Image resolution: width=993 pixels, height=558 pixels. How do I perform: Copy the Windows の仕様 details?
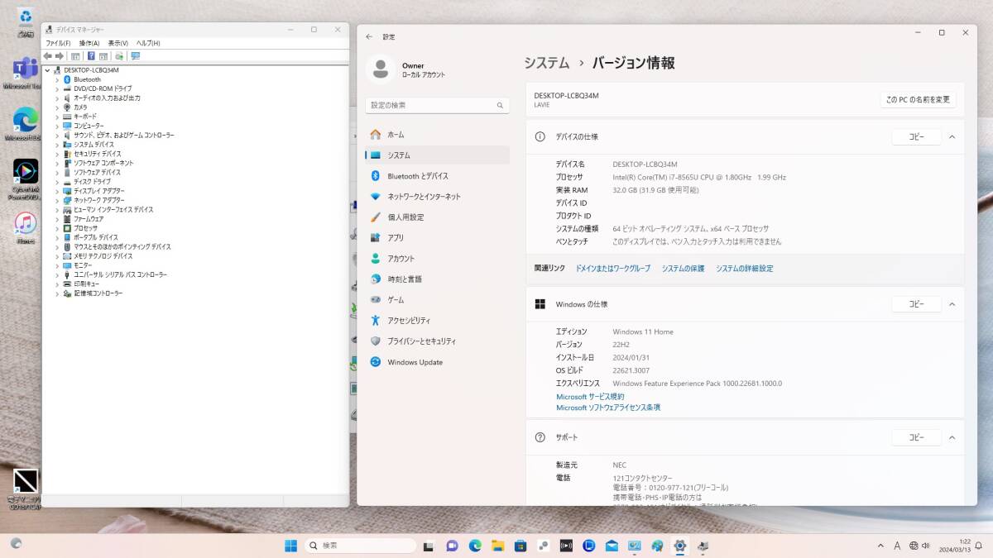[916, 304]
